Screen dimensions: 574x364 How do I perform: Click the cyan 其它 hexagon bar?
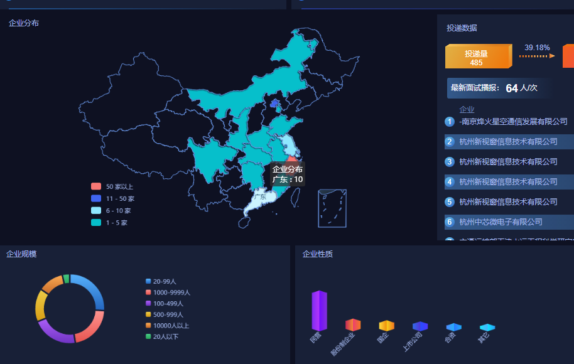487,327
